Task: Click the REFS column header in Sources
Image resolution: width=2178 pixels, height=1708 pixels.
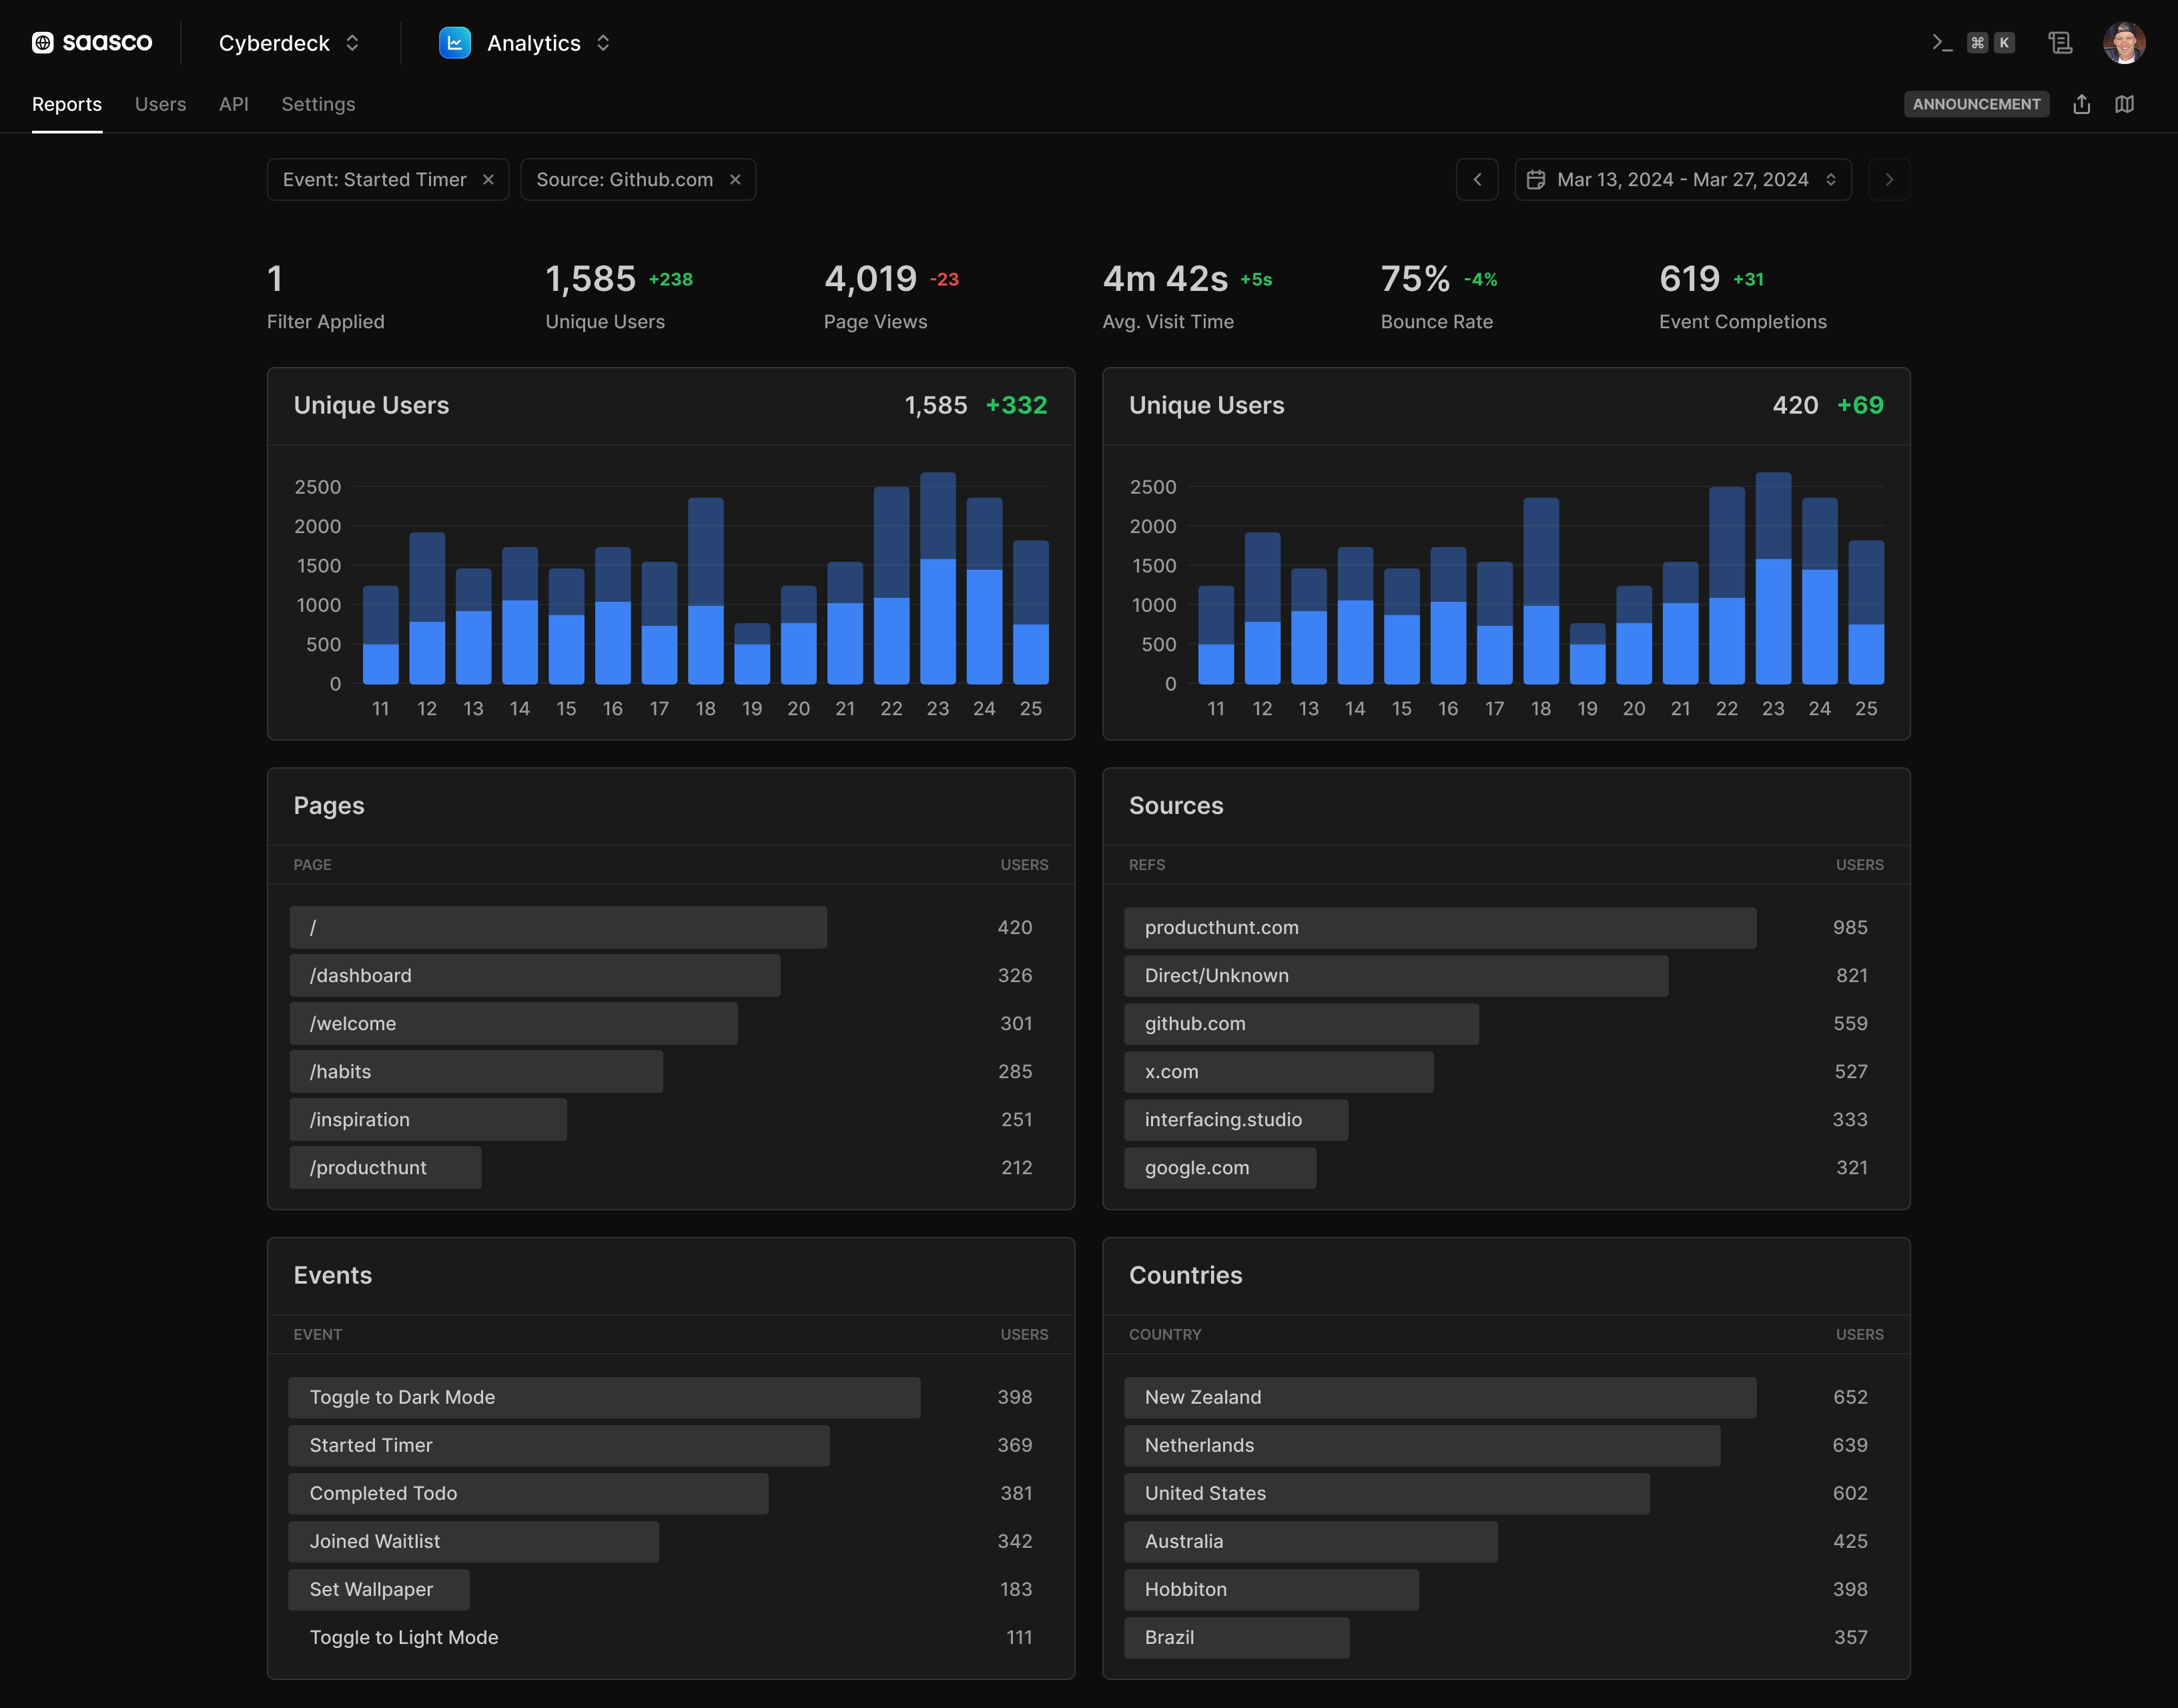Action: (1147, 865)
